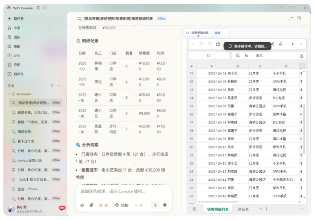The width and height of the screenshot is (315, 220).
Task: Click the share icon in the task header
Action: tap(291, 18)
